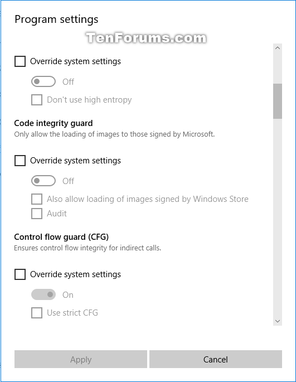
Task: Click the Apply button
Action: click(x=81, y=359)
